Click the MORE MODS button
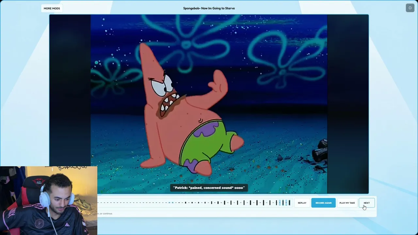The image size is (418, 235). coord(52,8)
